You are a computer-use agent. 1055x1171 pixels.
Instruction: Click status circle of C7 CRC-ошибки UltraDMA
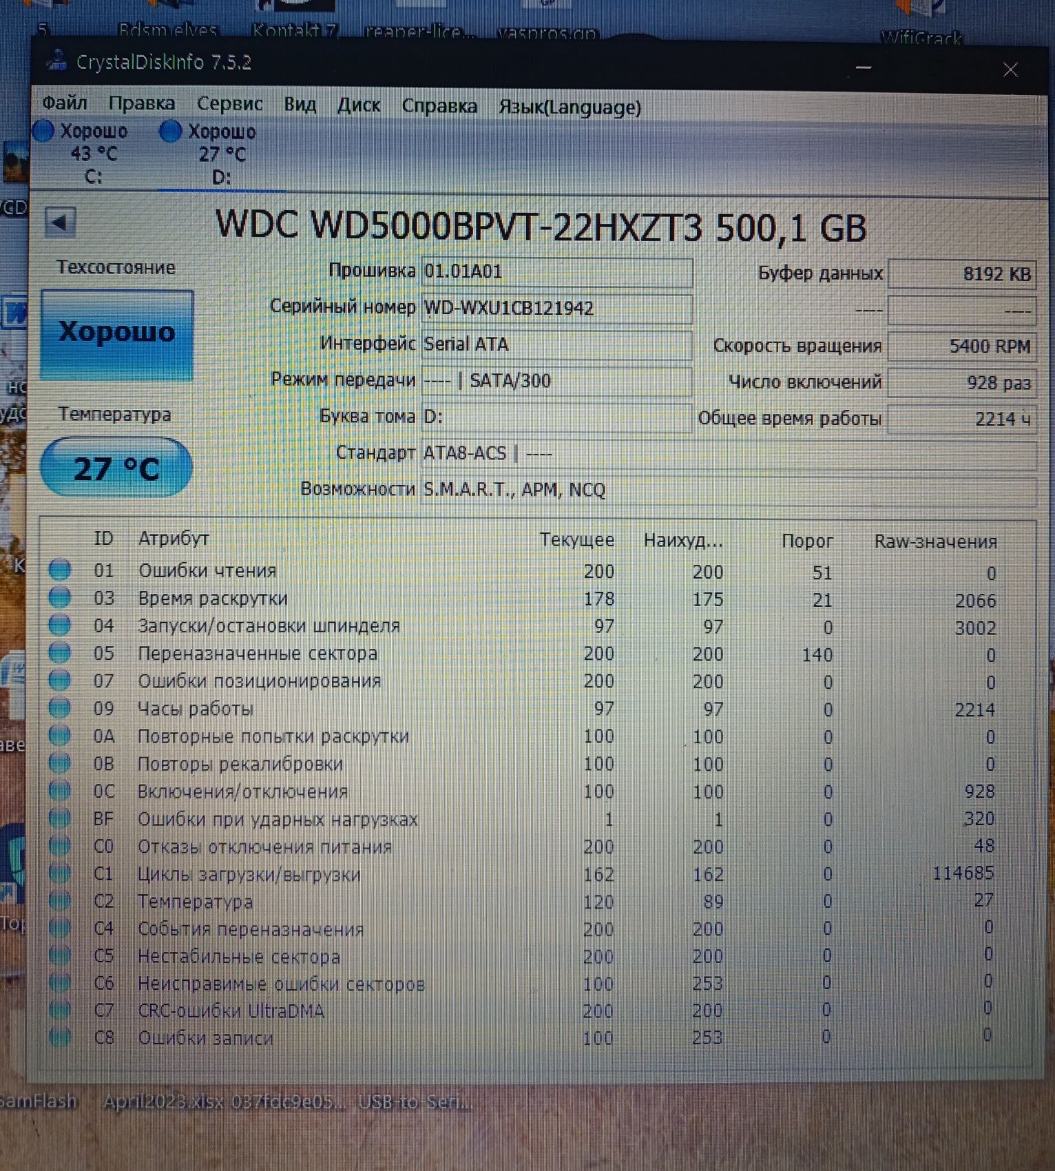[x=60, y=1010]
